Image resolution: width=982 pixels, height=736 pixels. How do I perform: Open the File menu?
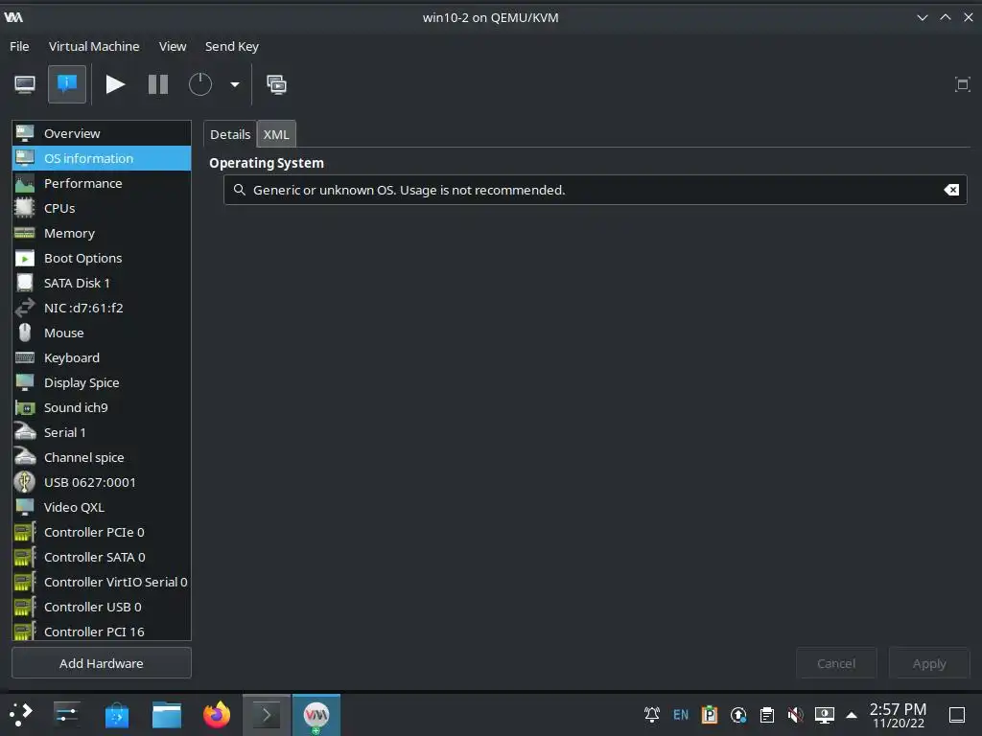coord(19,46)
